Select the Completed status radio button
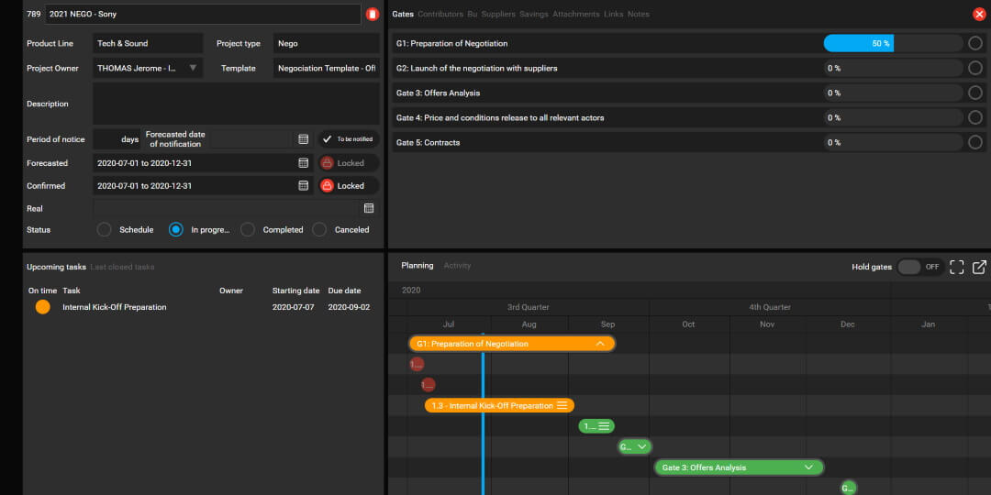991x495 pixels. coord(248,230)
